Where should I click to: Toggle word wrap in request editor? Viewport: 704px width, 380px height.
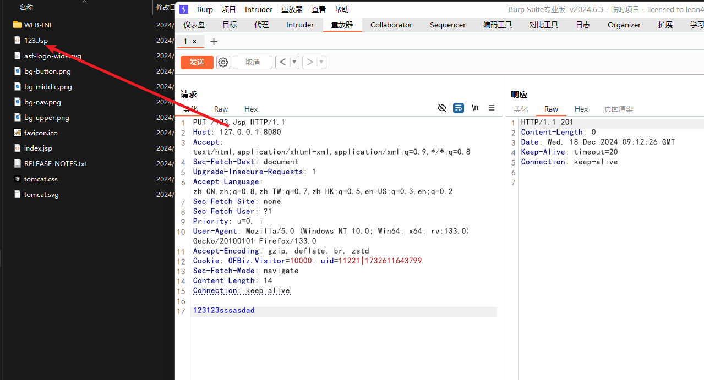click(x=459, y=108)
